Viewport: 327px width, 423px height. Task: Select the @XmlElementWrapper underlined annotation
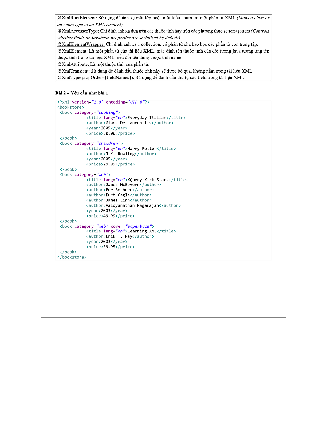[x=81, y=44]
